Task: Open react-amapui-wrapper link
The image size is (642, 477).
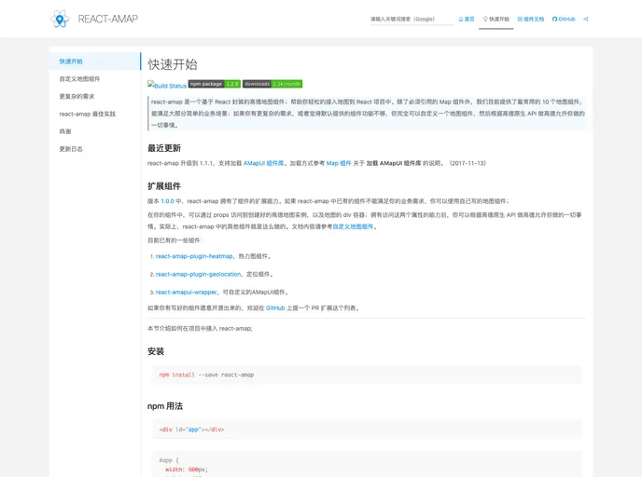Action: pyautogui.click(x=187, y=293)
